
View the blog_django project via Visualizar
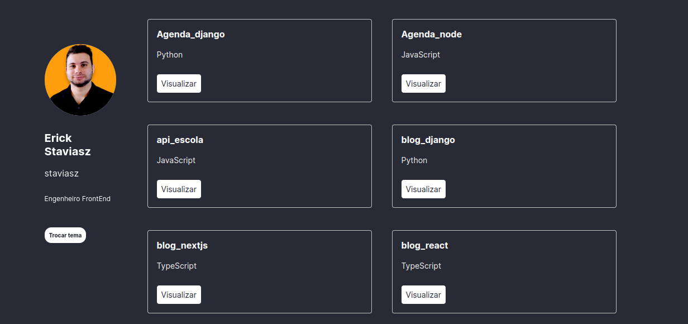point(423,189)
